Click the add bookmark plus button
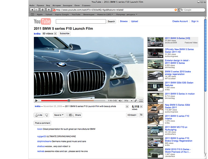 pos(49,10)
